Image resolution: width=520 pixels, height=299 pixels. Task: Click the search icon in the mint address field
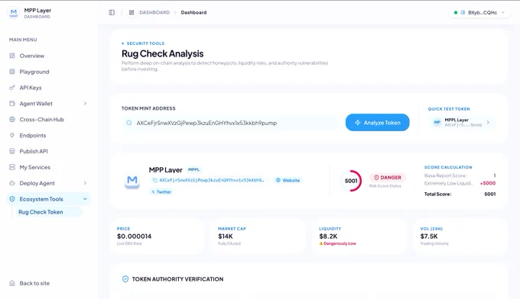coord(129,123)
